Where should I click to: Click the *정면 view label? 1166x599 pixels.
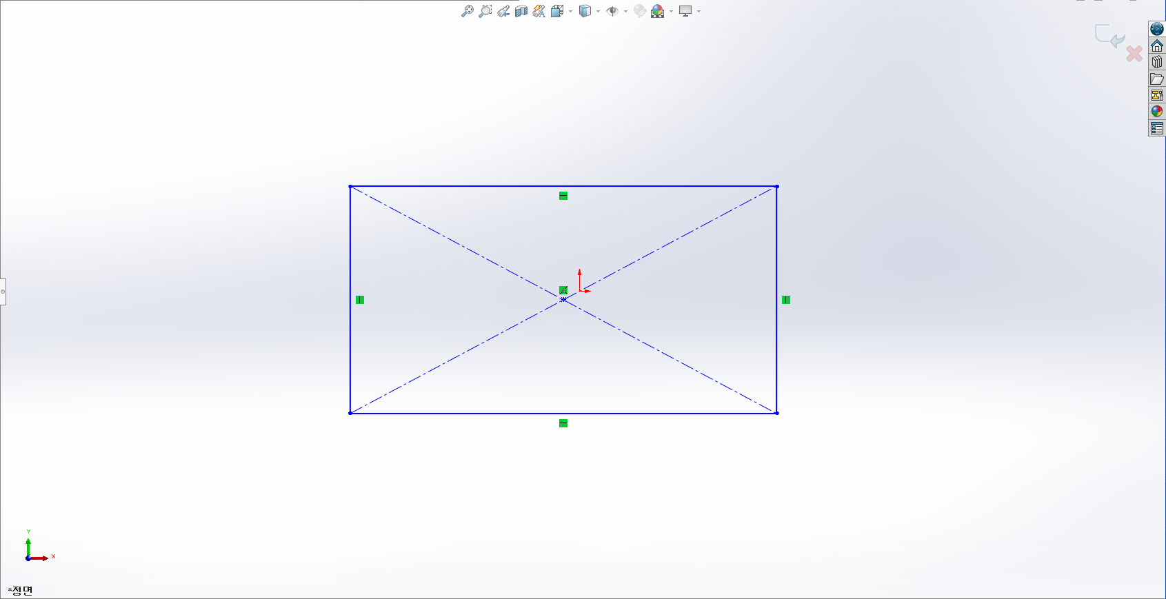[21, 591]
